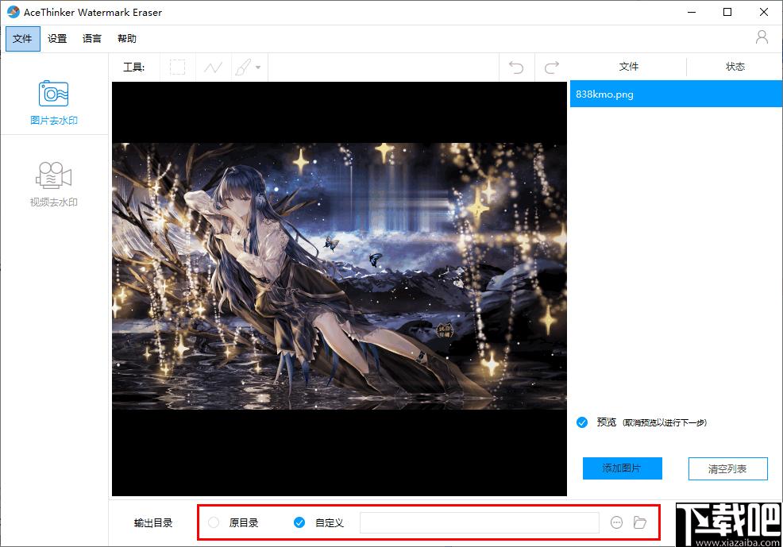Choose the rectangular marquee selection tool

(x=177, y=67)
